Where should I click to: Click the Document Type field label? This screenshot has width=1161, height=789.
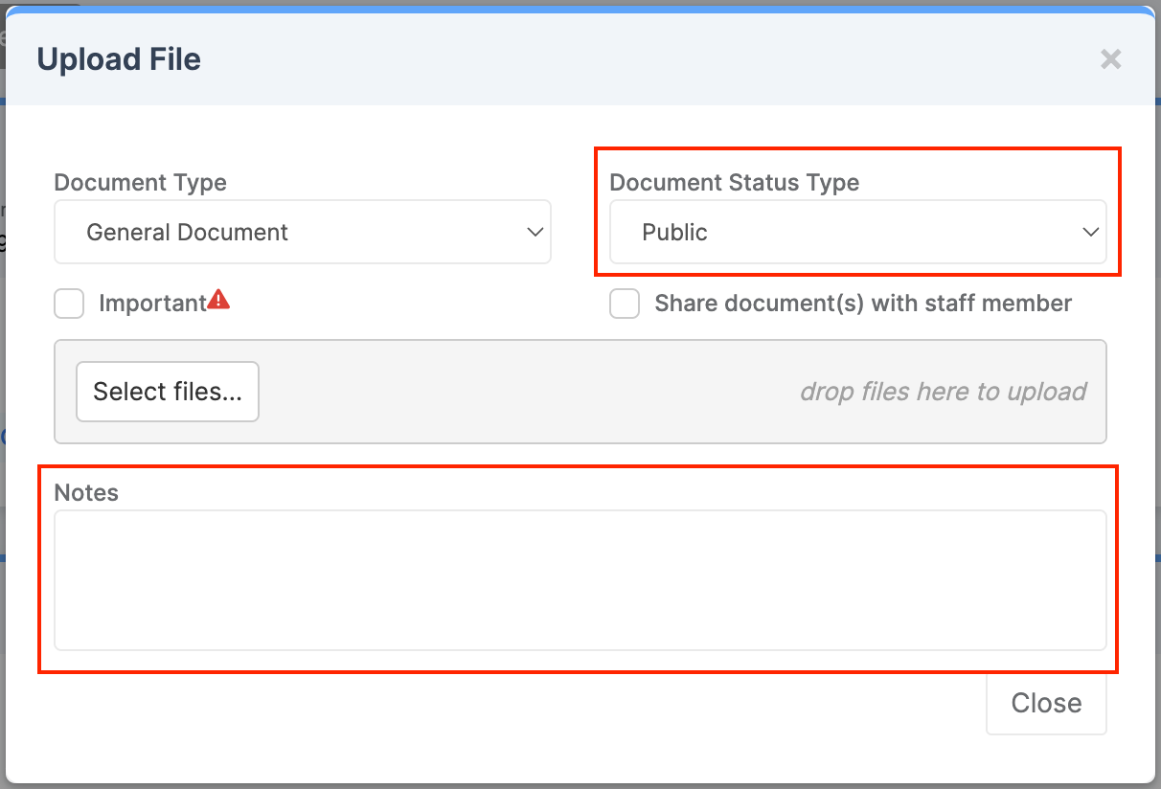(x=140, y=182)
